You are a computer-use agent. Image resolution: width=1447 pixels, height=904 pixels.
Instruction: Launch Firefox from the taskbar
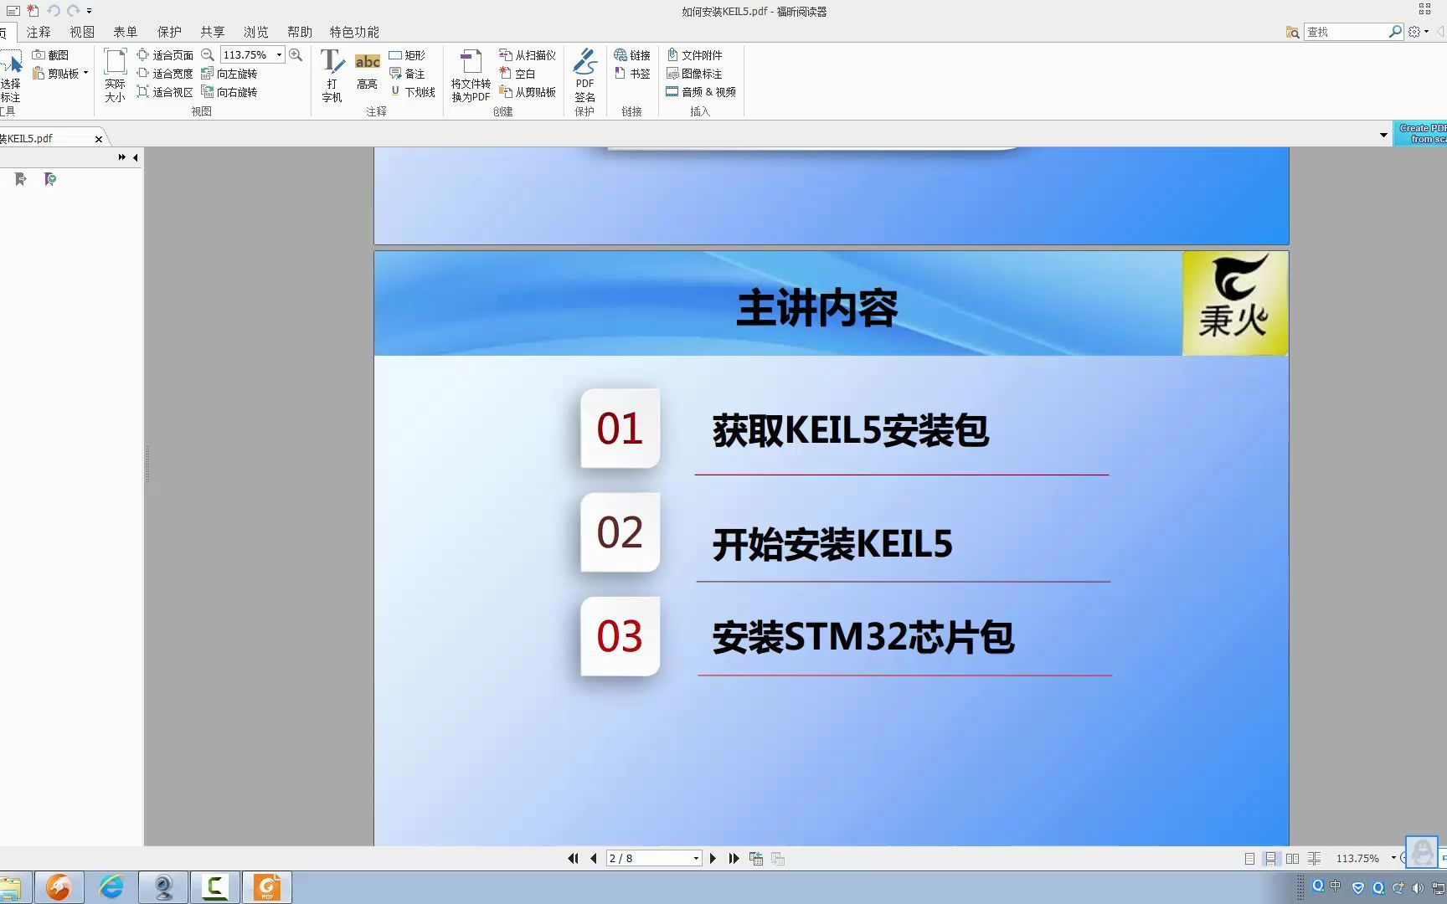[58, 886]
